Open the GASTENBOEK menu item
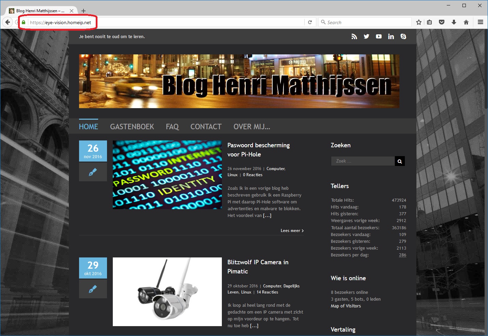The width and height of the screenshot is (488, 336). (132, 127)
